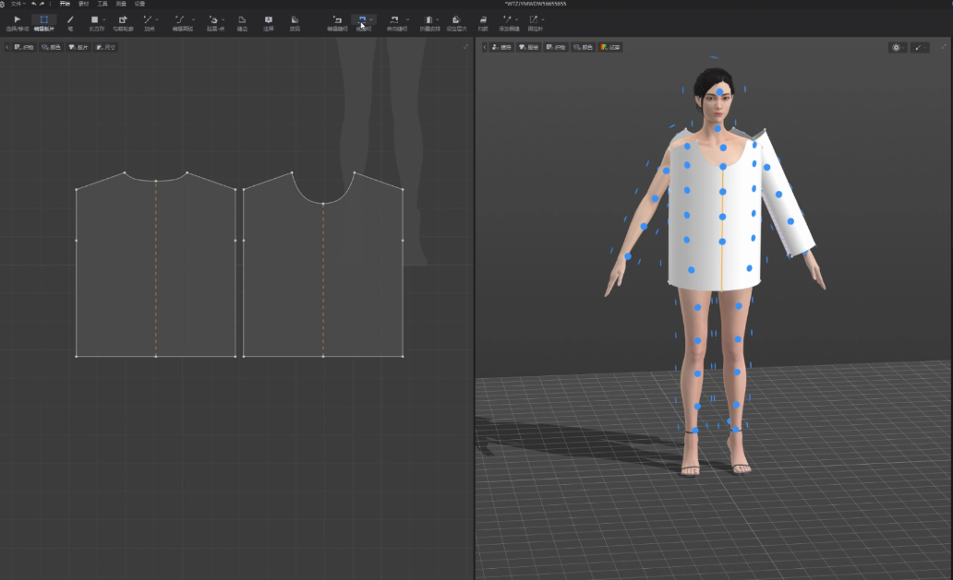Screen dimensions: 953x580
Task: Expand the 线缝纫 sewing tool dropdown arrow
Action: tap(372, 19)
